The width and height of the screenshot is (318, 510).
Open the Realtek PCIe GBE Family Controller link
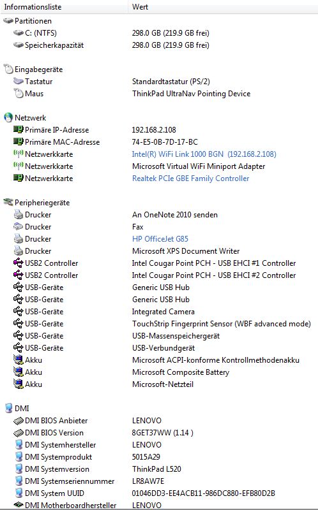190,178
